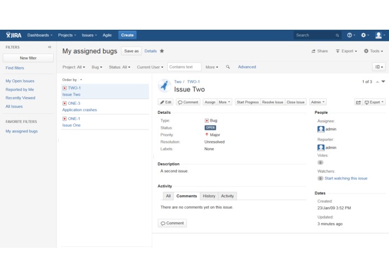The height and width of the screenshot is (277, 389).
Task: Open the Order by dropdown
Action: [81, 80]
